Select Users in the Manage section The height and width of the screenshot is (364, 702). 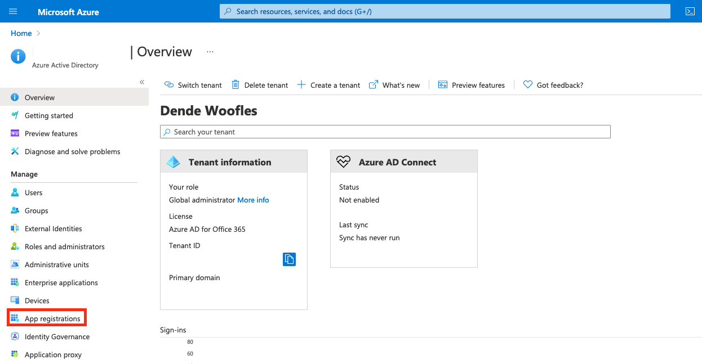33,192
